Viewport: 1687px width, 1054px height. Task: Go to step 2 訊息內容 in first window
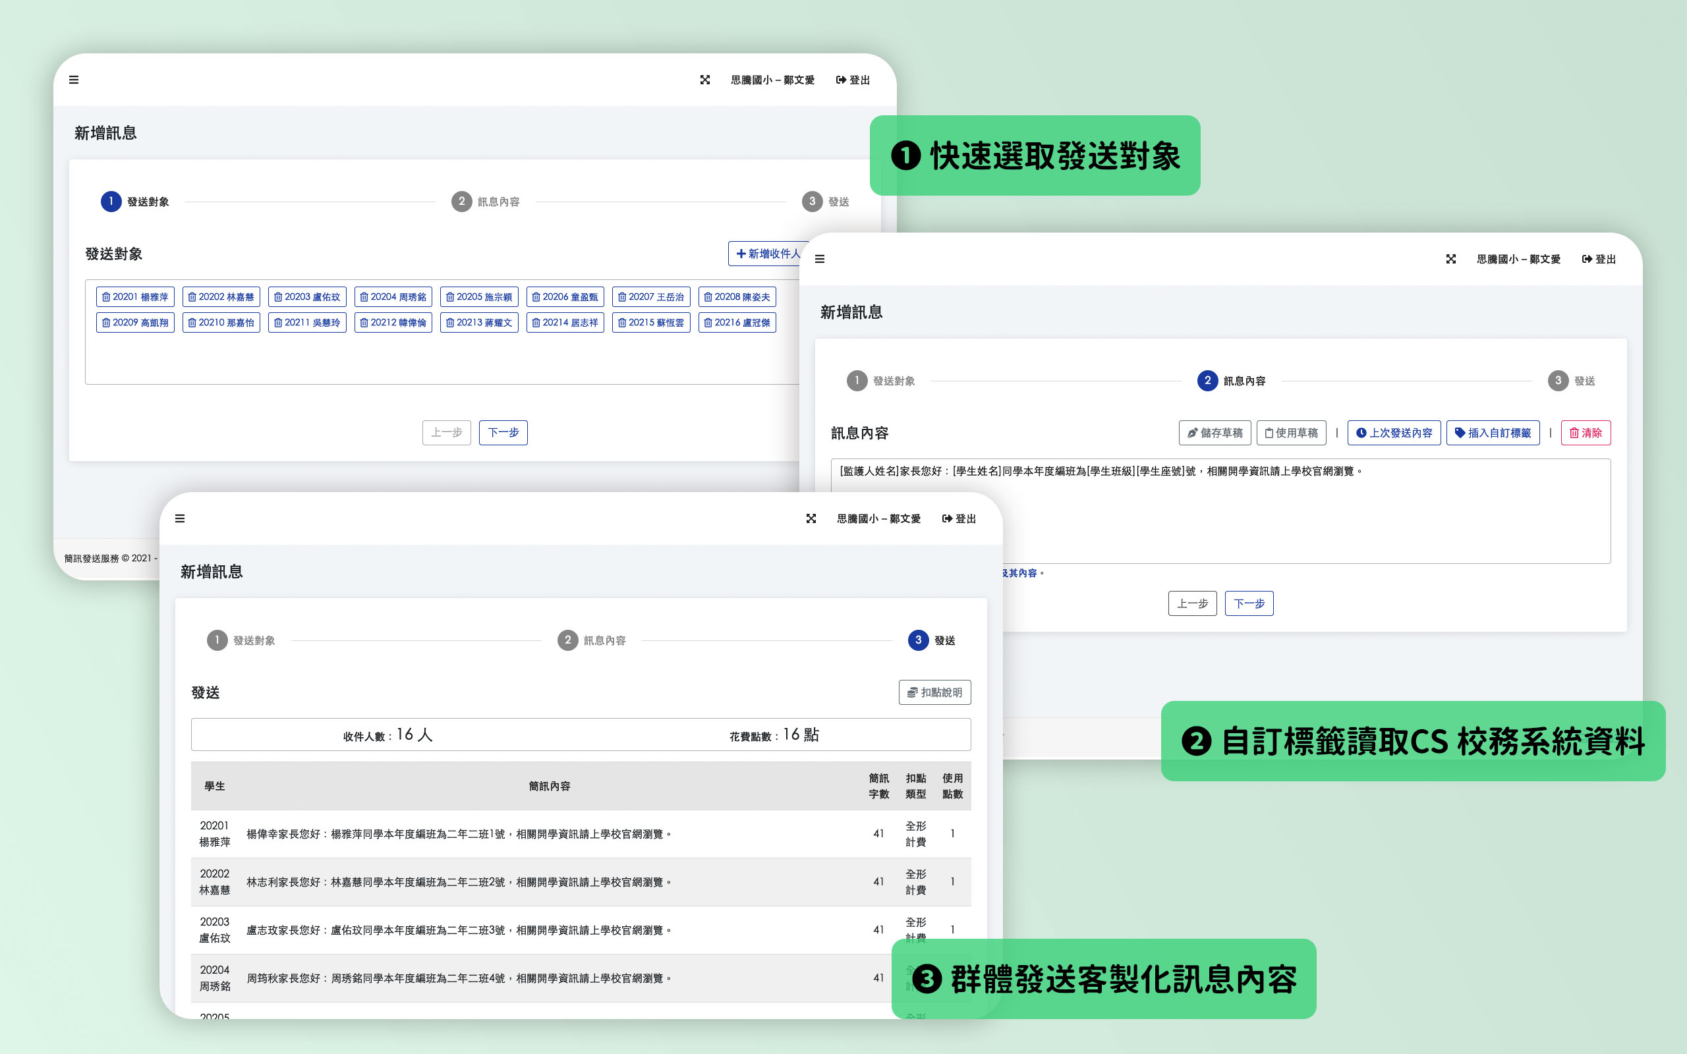click(461, 202)
